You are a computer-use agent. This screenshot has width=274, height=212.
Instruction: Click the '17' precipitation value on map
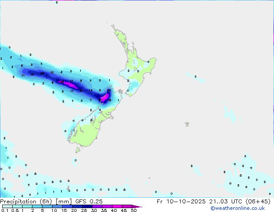point(71,81)
